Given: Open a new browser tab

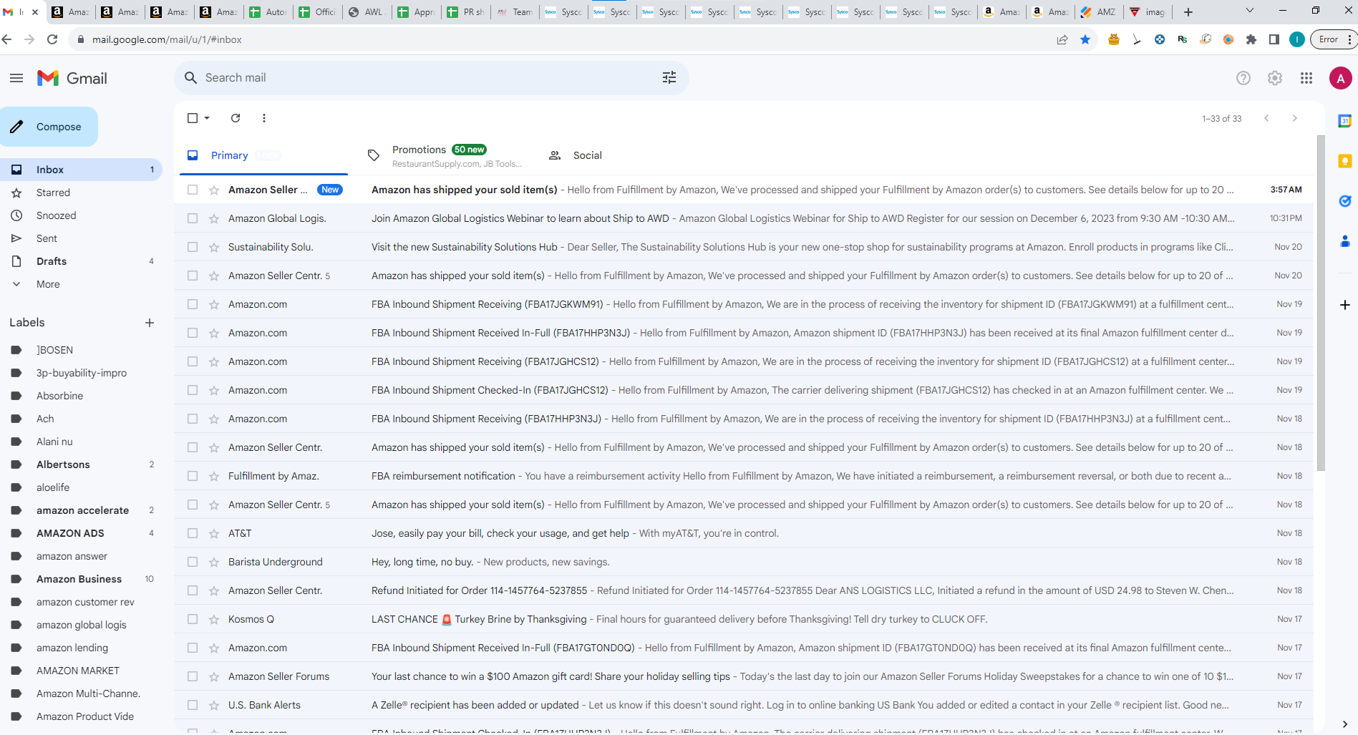Looking at the screenshot, I should point(1188,11).
